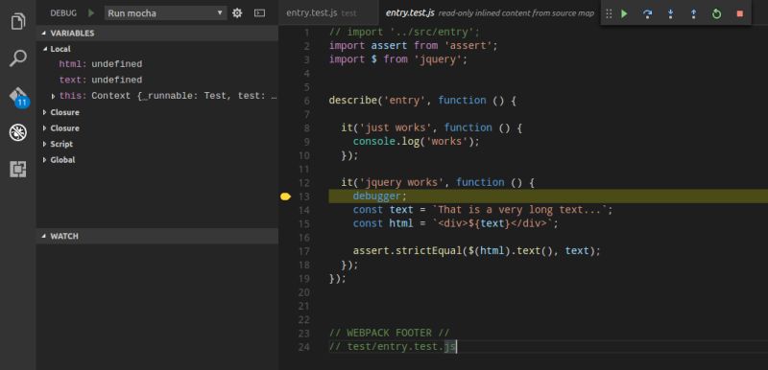Start debugging with the green play icon

(91, 13)
